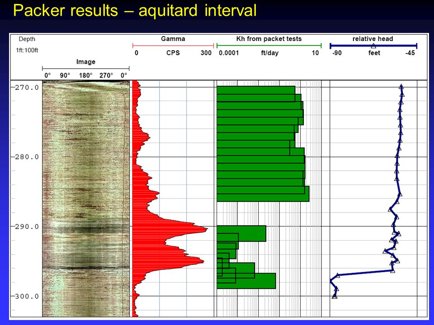This screenshot has width=434, height=325.
Task: Click the '10' Kh scale maximum
Action: coord(315,53)
